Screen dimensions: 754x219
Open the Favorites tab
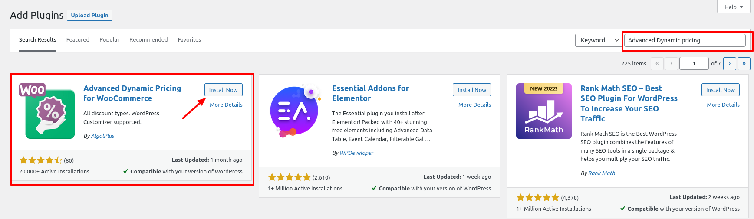tap(189, 39)
